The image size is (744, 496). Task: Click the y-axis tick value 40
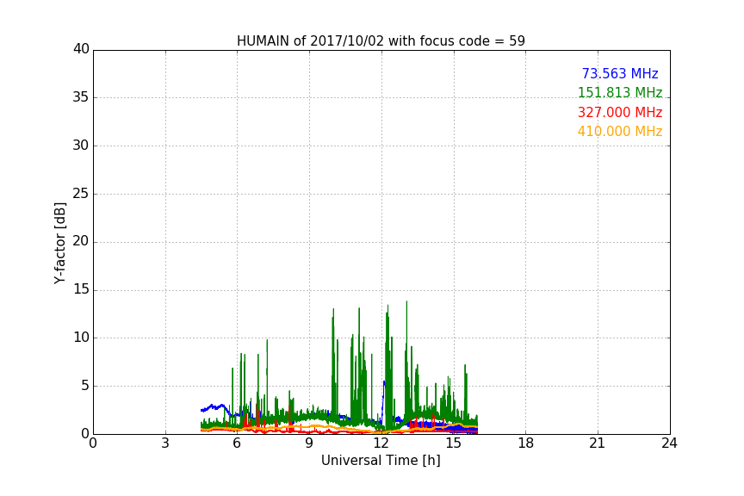(81, 49)
